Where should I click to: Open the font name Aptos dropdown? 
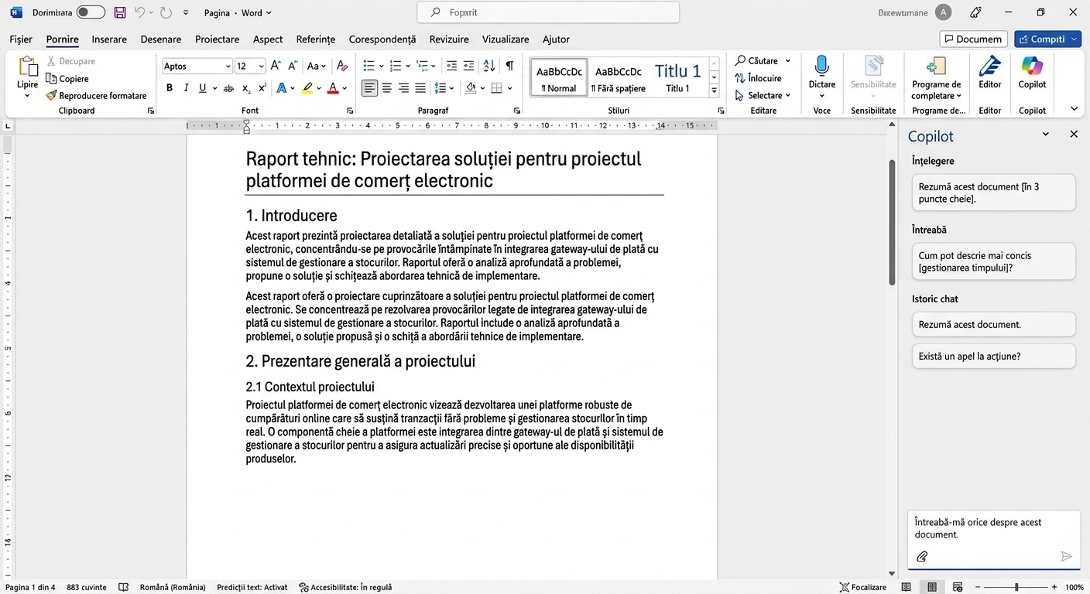228,67
